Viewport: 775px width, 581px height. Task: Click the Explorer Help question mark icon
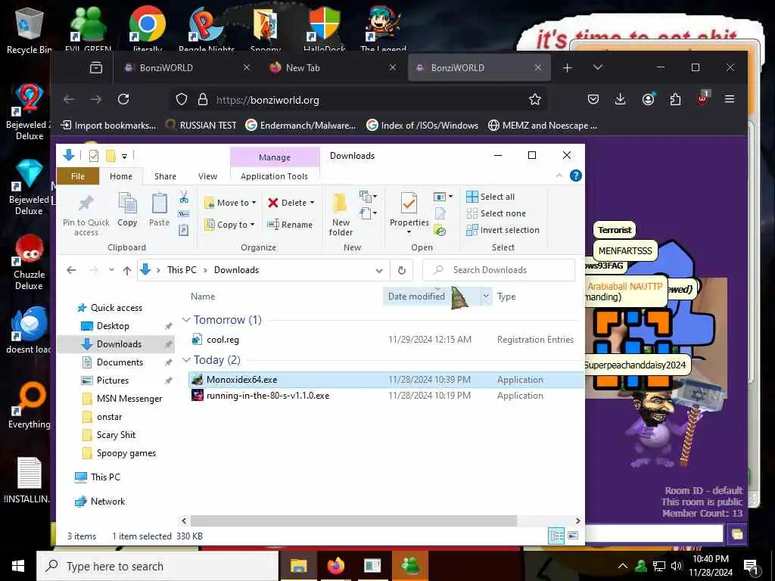point(576,176)
